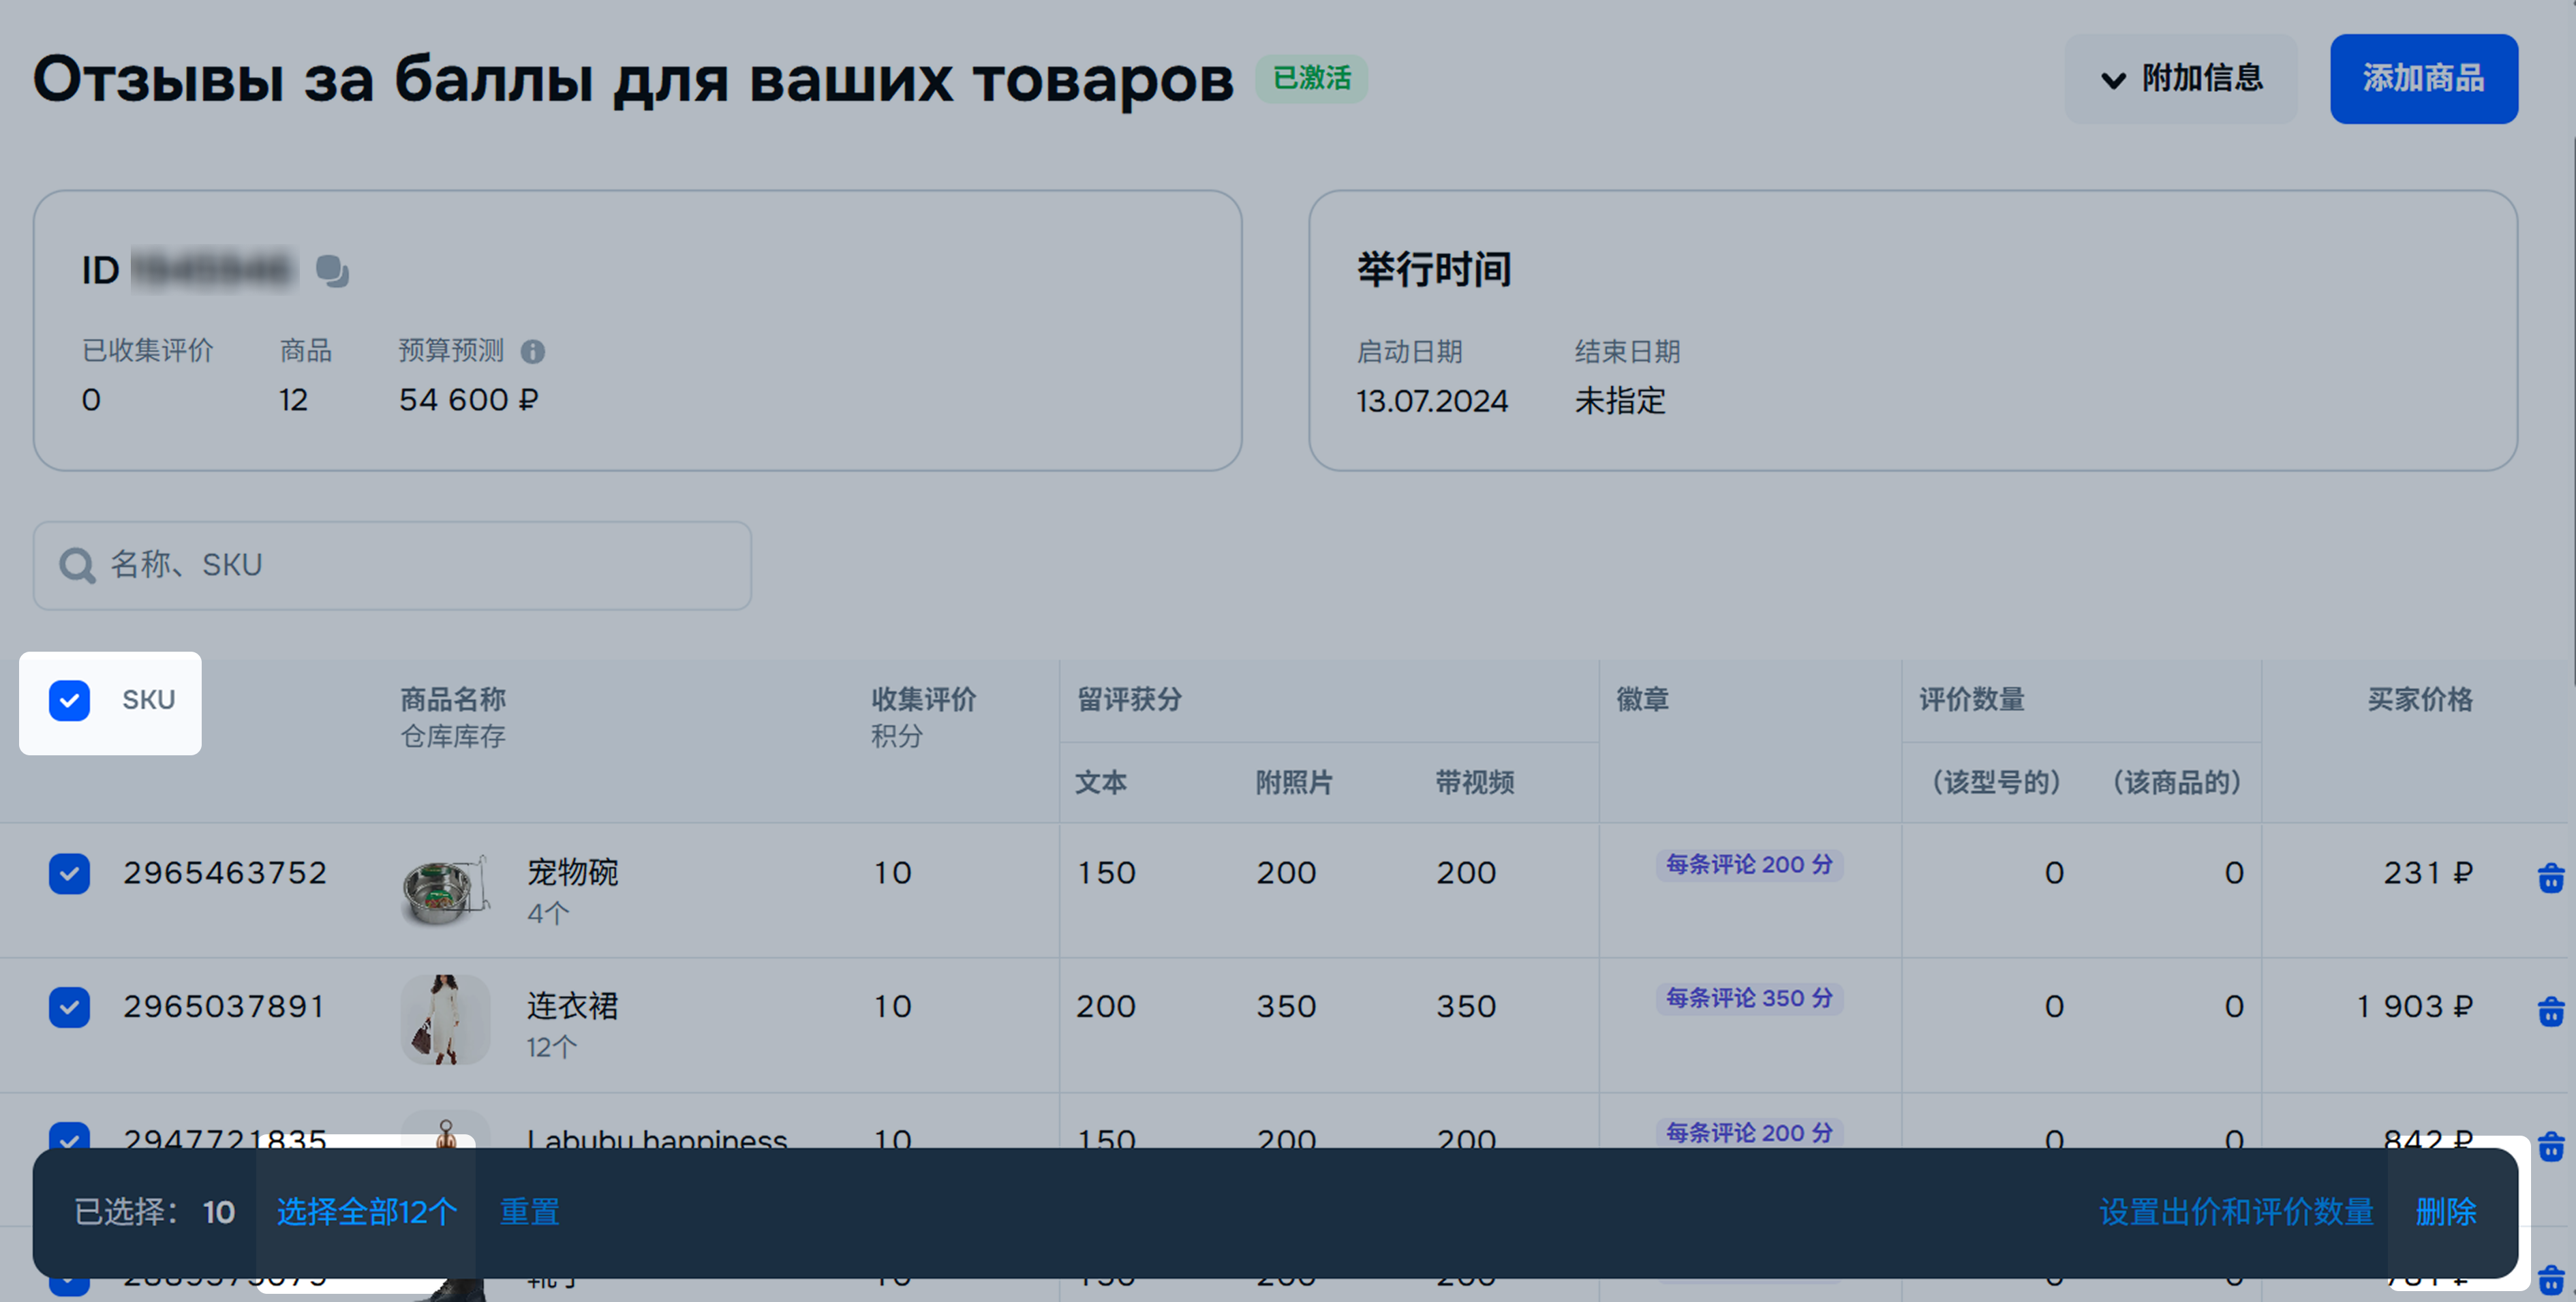Click 删除 in the selection bar

[2446, 1212]
